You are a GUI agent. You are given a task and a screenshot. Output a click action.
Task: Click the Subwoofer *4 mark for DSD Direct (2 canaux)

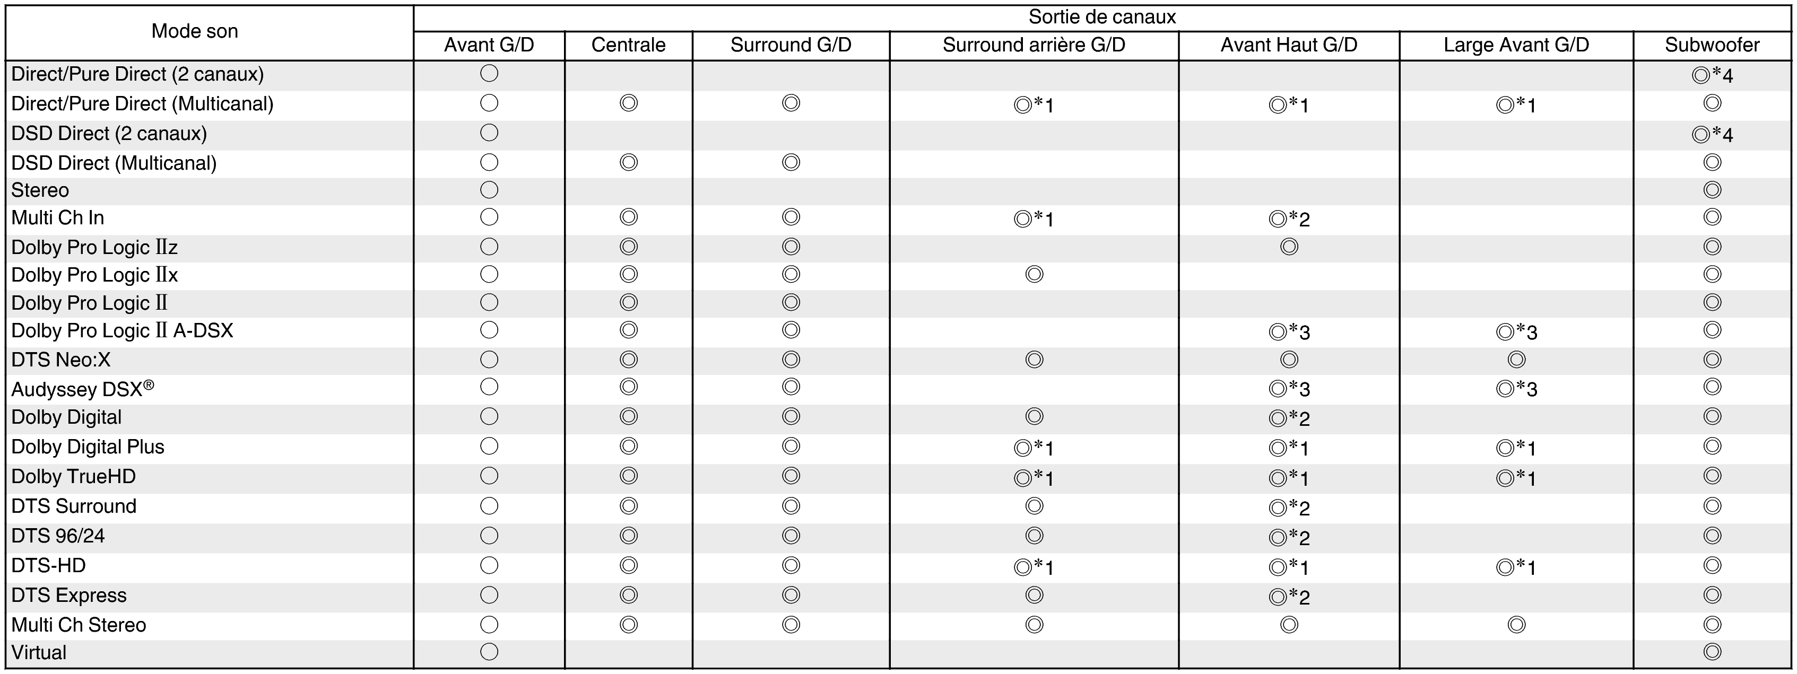click(1712, 134)
